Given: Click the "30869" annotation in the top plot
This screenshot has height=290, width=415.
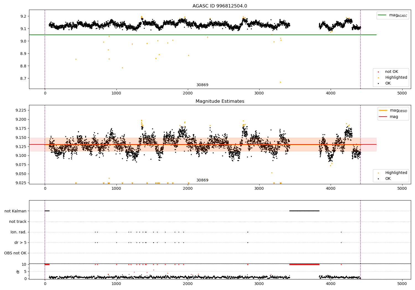Looking at the screenshot, I should [x=203, y=85].
